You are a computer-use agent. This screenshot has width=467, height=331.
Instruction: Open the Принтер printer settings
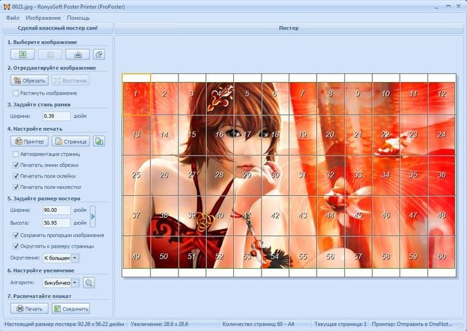29,141
